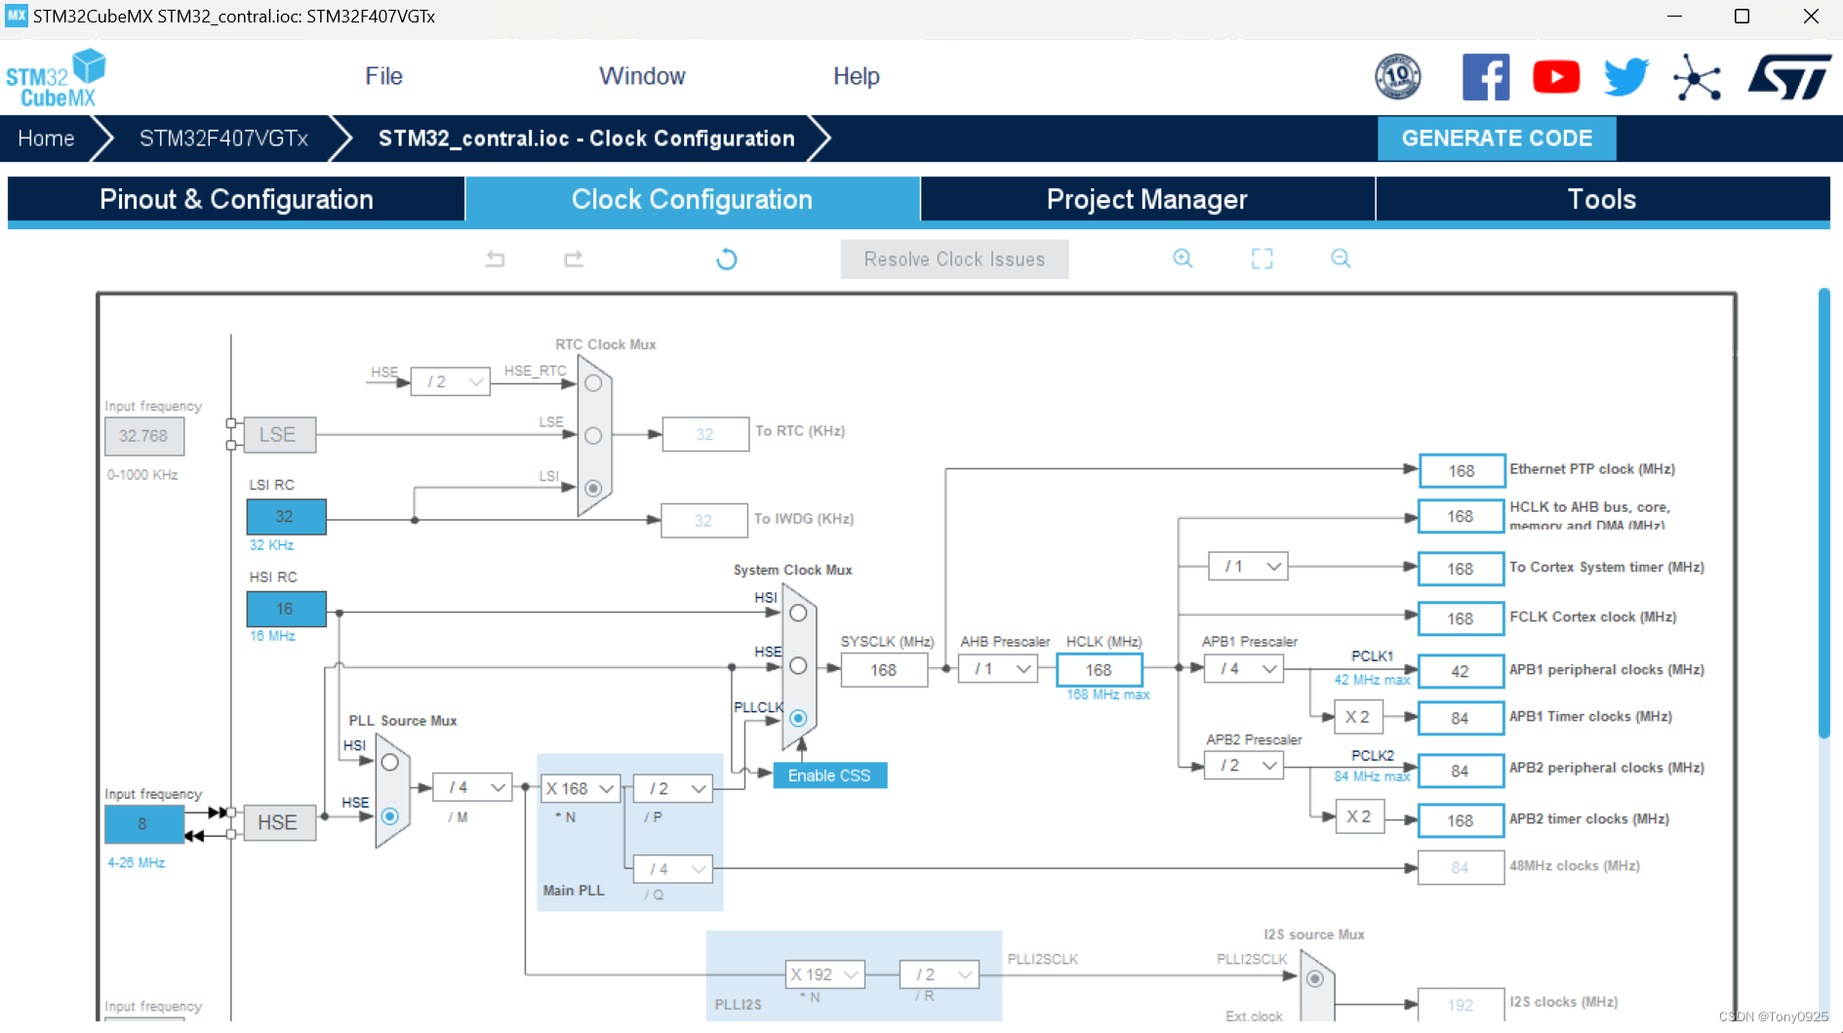Viewport: 1843px width, 1033px height.
Task: Click the STM32CubeMX logo
Action: click(56, 78)
